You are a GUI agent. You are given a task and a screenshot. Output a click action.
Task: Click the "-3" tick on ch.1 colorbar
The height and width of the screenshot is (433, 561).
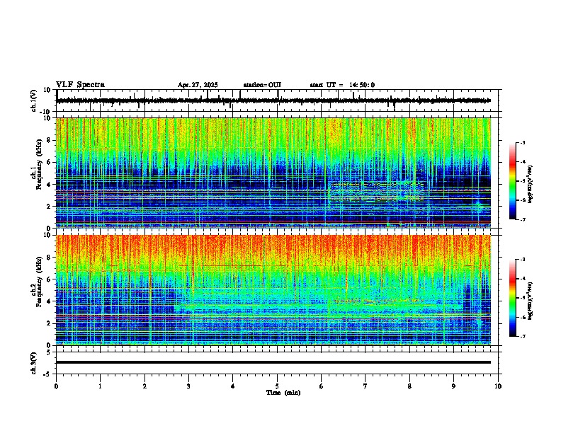(522, 143)
